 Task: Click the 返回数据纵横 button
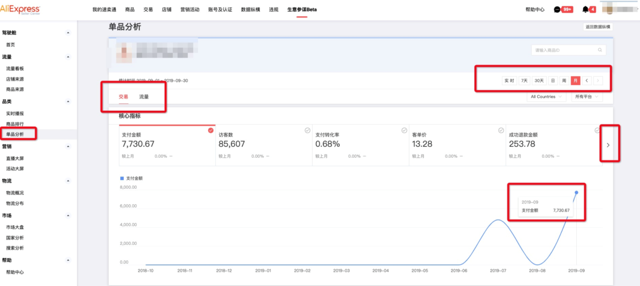[x=598, y=27]
